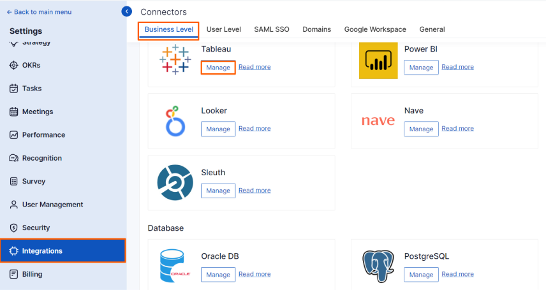Screen dimensions: 546x290
Task: Click the Power BI logo
Action: [x=378, y=61]
